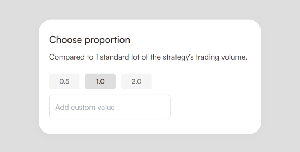Pick the 2.0 proportion option
Viewport: 300px width, 152px height.
(136, 81)
